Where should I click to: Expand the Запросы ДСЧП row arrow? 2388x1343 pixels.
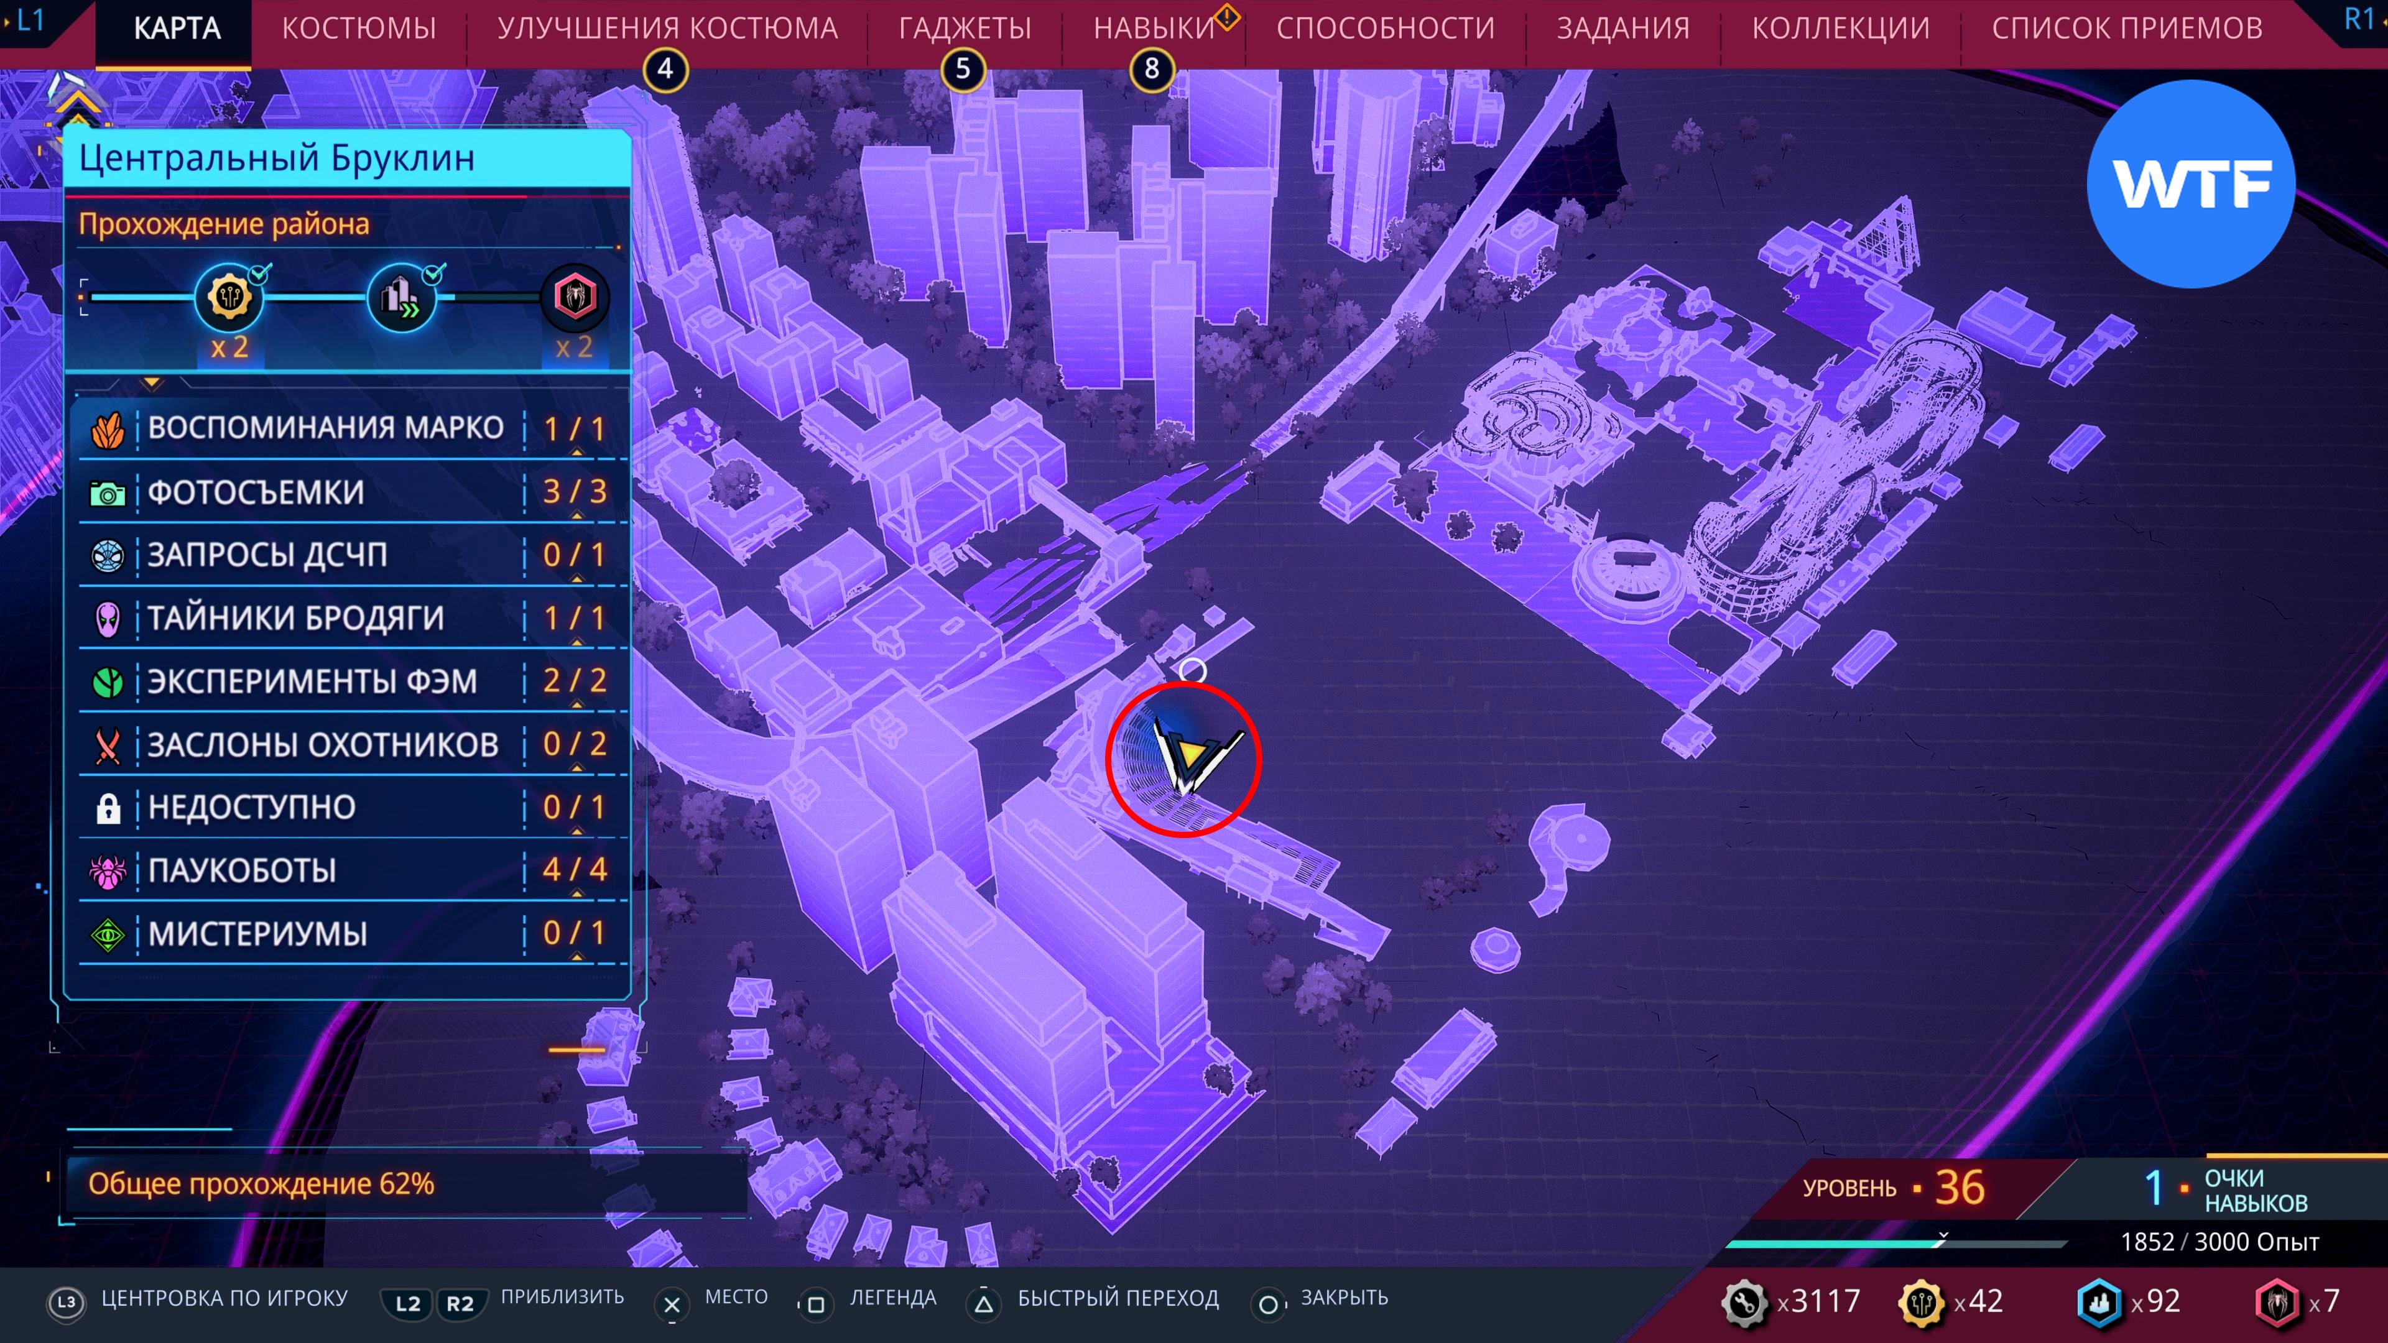coord(576,578)
